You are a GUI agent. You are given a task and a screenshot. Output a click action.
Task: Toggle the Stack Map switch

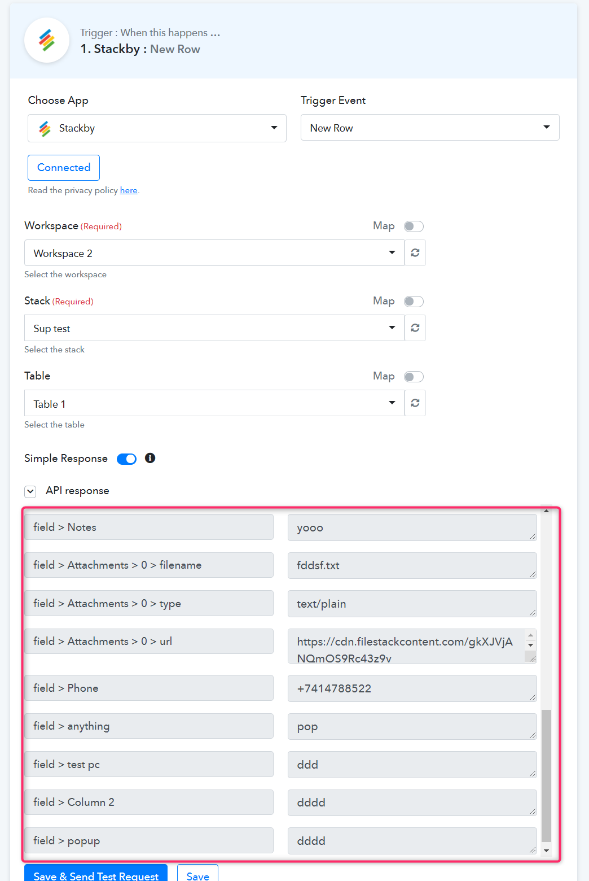[414, 302]
